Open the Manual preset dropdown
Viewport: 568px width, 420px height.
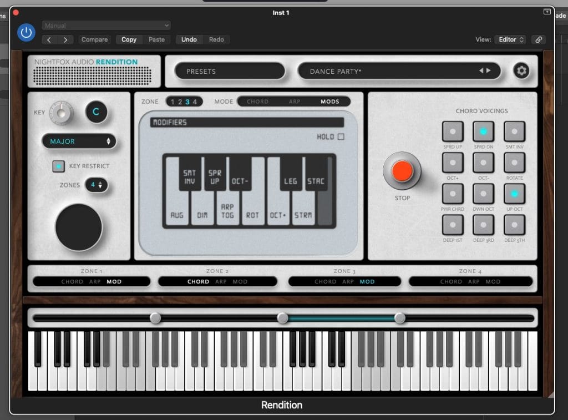pos(106,26)
